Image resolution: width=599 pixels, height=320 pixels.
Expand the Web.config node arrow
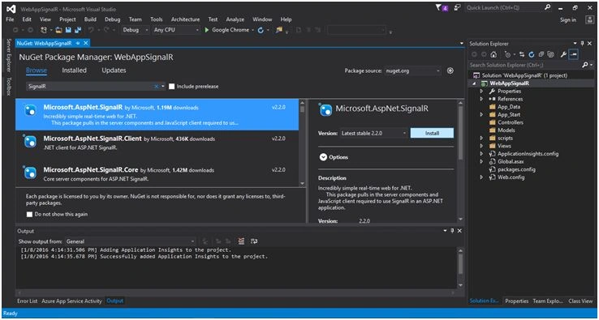(x=482, y=177)
